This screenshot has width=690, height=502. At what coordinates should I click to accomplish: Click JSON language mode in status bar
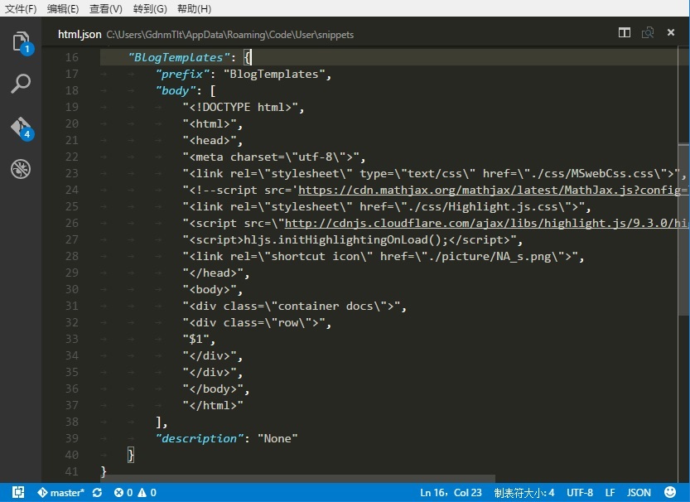point(639,491)
